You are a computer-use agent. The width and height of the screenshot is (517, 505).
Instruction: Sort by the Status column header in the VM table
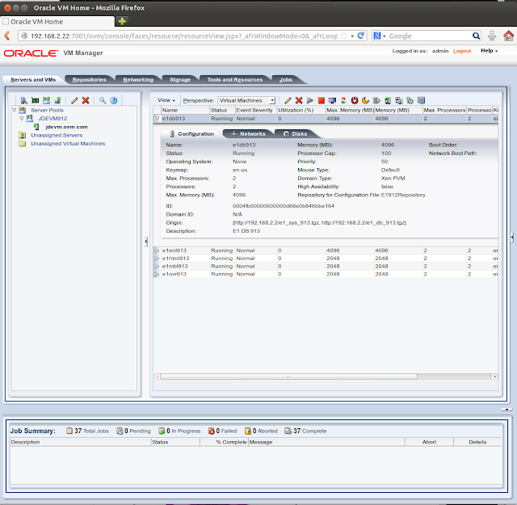[222, 110]
